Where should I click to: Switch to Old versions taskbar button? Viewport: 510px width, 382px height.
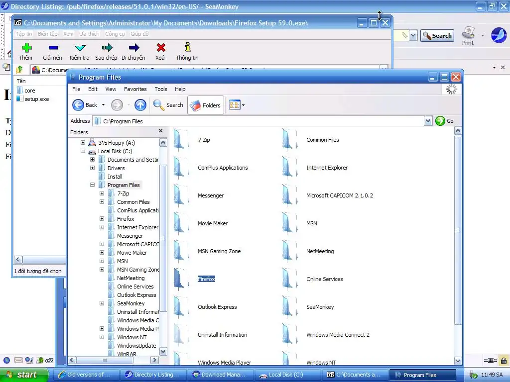[86, 375]
